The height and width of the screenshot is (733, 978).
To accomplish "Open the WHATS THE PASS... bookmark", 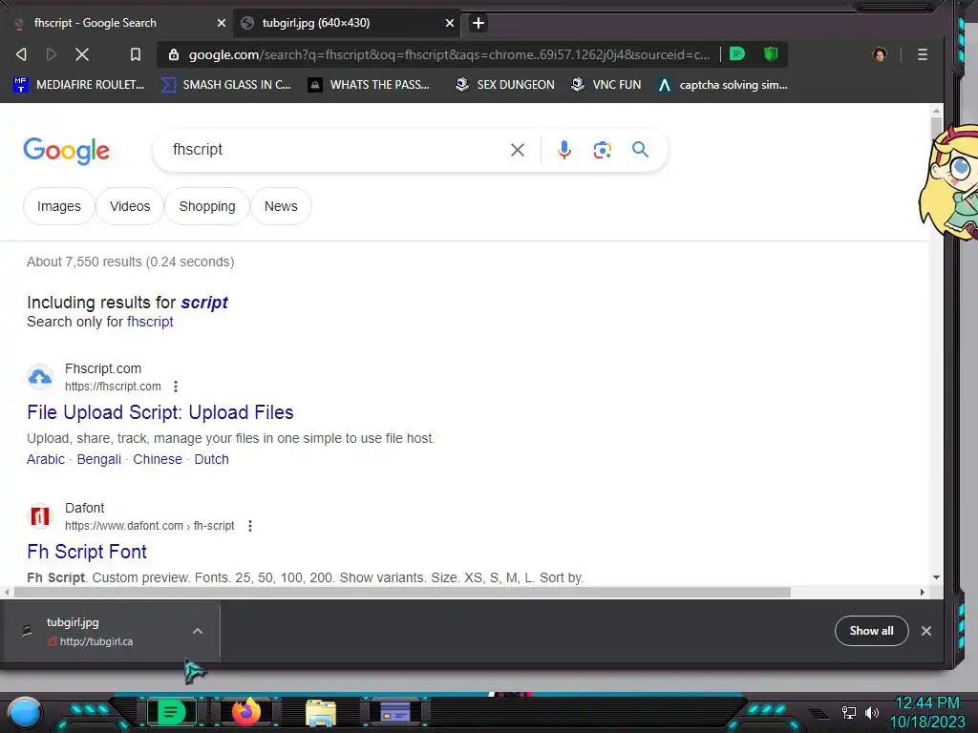I will click(x=369, y=85).
